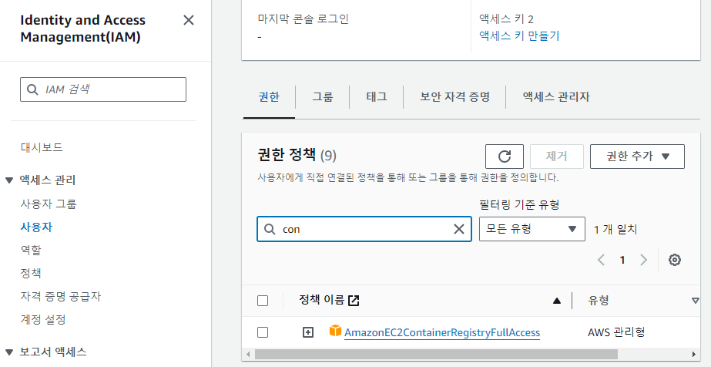The height and width of the screenshot is (367, 711).
Task: Click the IAM search field
Action: (103, 89)
